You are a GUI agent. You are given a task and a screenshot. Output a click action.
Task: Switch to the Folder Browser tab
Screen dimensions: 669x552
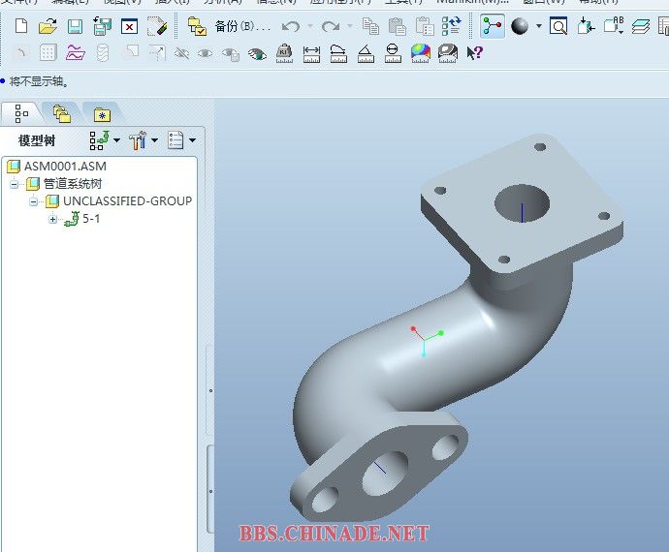61,114
